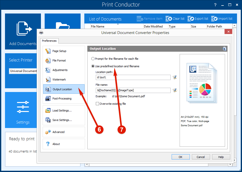The width and height of the screenshot is (242, 172).
Task: Click Add Documents tile in Print Conductor
Action: coord(23,31)
